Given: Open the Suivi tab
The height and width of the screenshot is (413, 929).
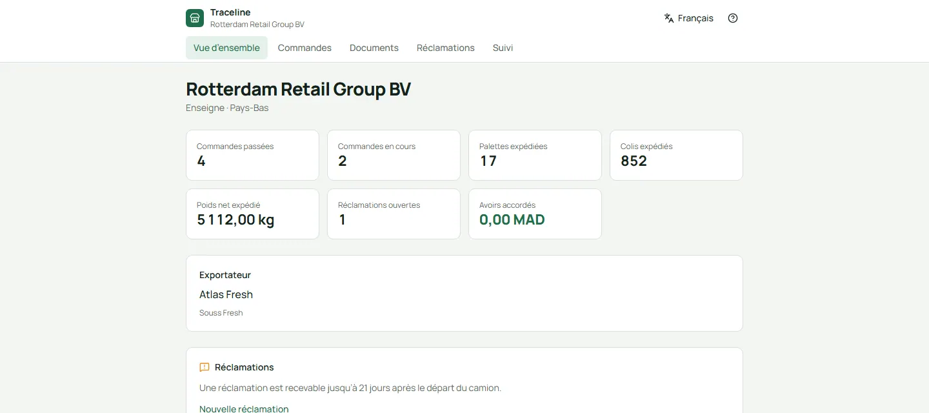Looking at the screenshot, I should tap(503, 48).
